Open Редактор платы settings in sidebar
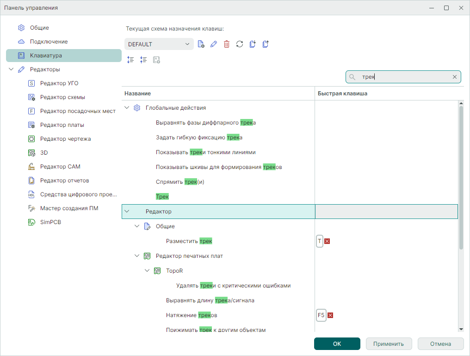The height and width of the screenshot is (356, 470). [62, 125]
